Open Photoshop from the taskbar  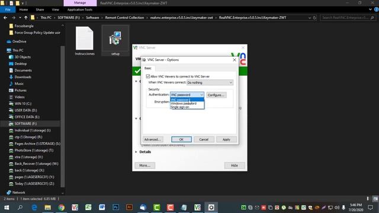[x=116, y=208]
